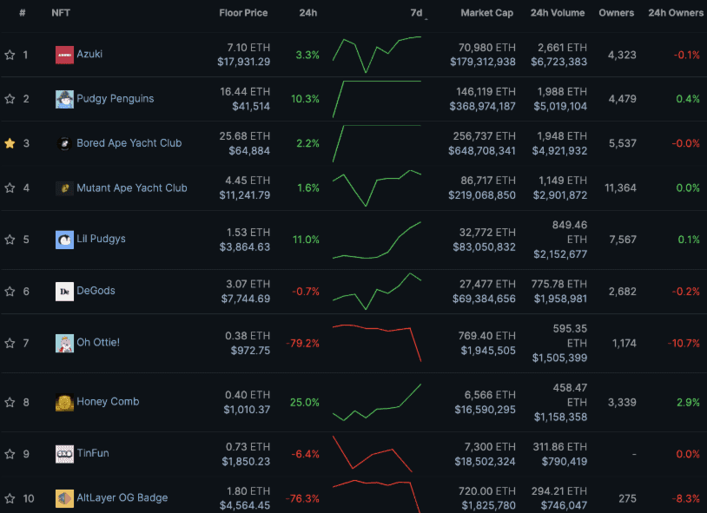Click the DeGods logo icon
The height and width of the screenshot is (513, 707).
64,292
